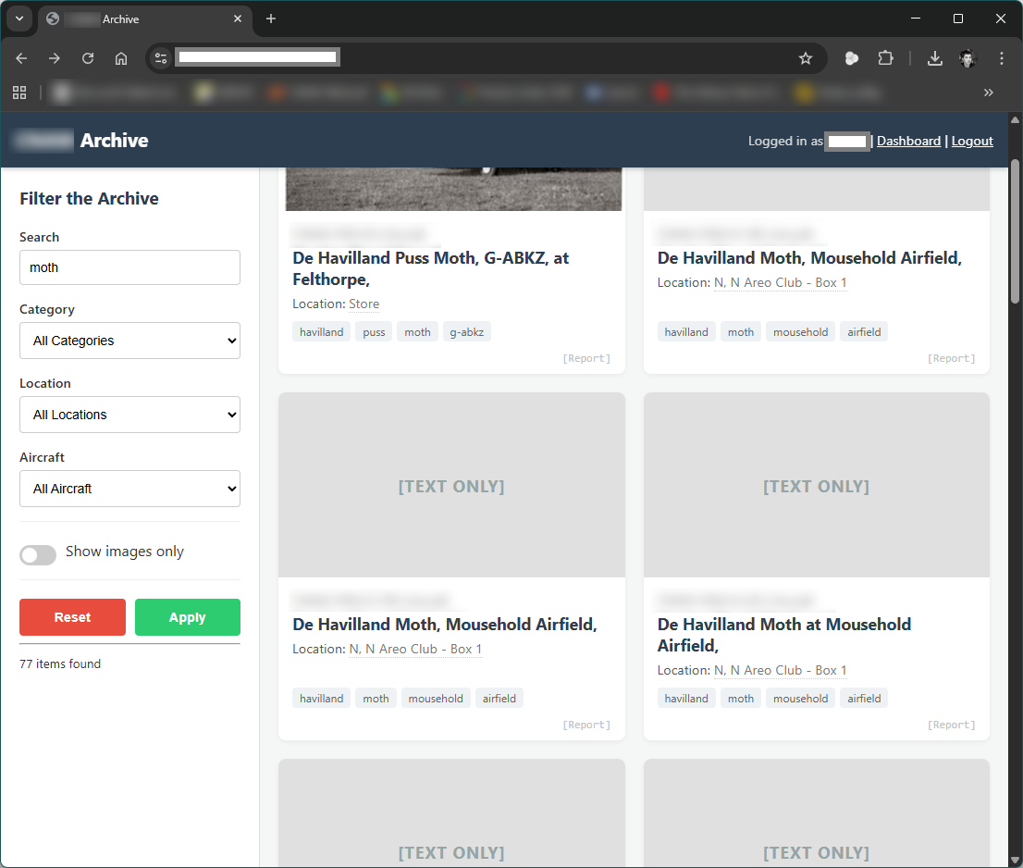Open the Aircraft dropdown

pyautogui.click(x=129, y=489)
